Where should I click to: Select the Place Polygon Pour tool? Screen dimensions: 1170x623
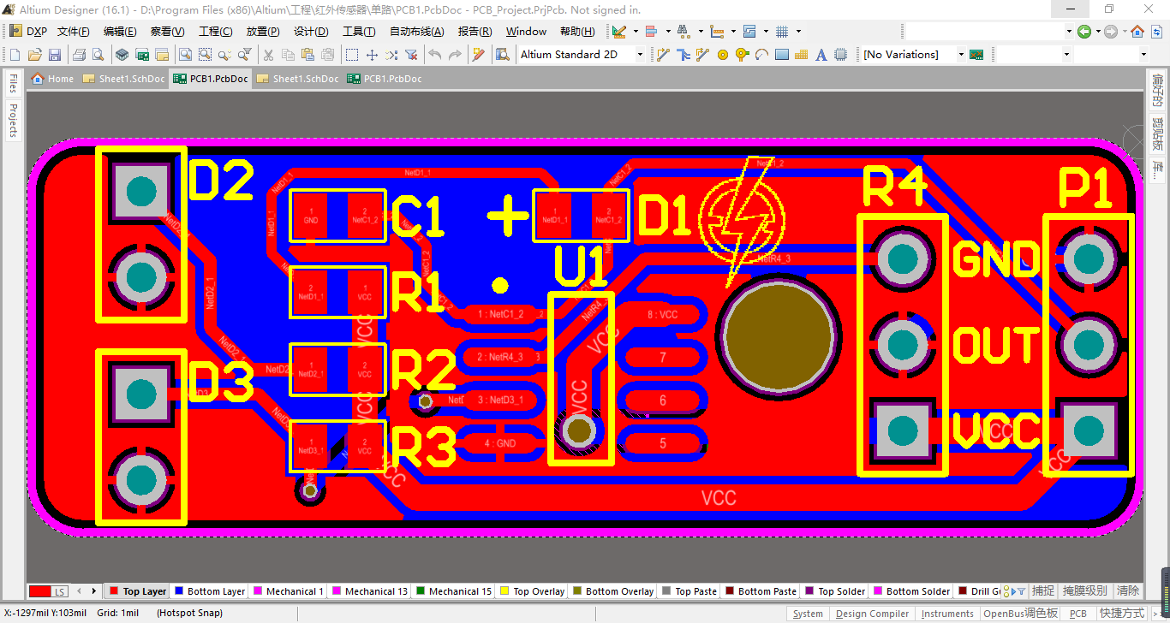(x=801, y=55)
